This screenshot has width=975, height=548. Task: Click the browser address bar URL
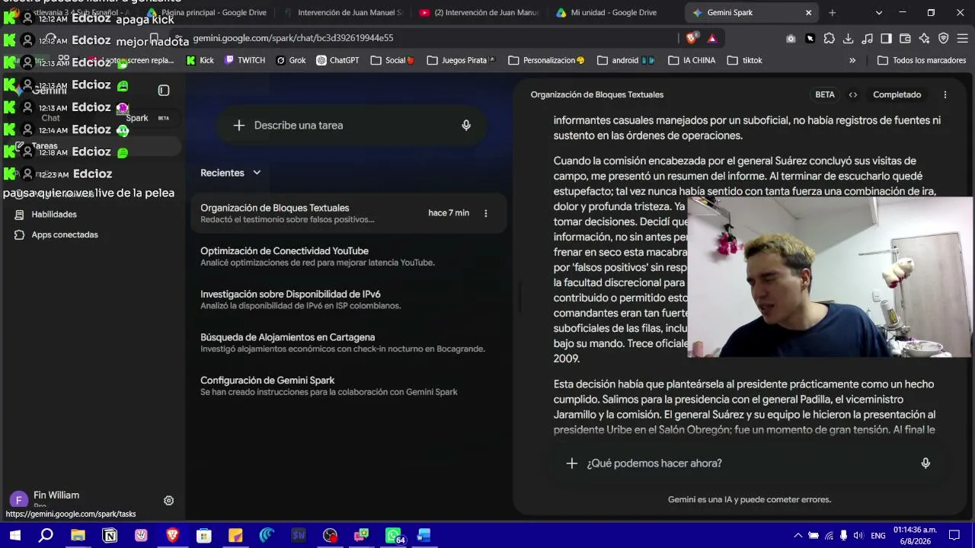click(293, 38)
